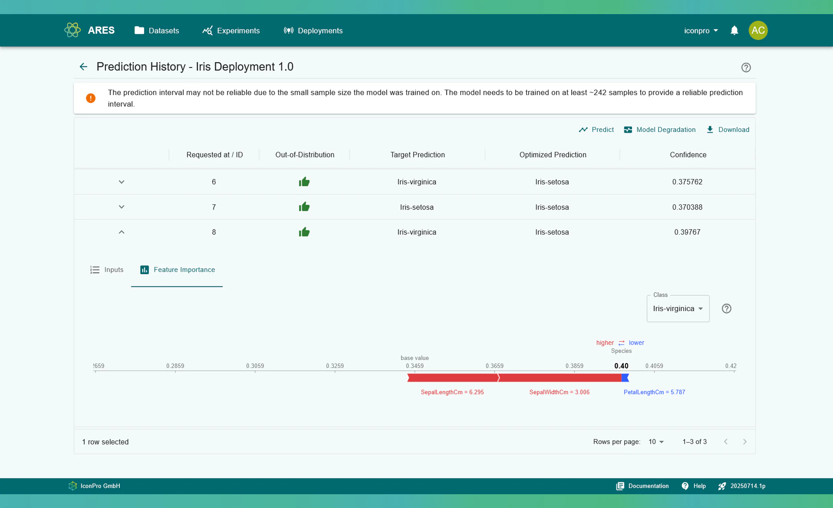Click the higher/lower swap arrows icon
This screenshot has height=508, width=833.
[621, 343]
